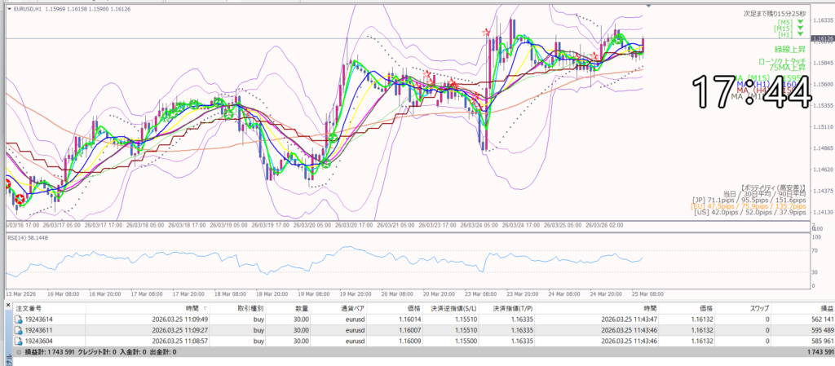
Task: Click the green M5 trend arrow
Action: [799, 22]
